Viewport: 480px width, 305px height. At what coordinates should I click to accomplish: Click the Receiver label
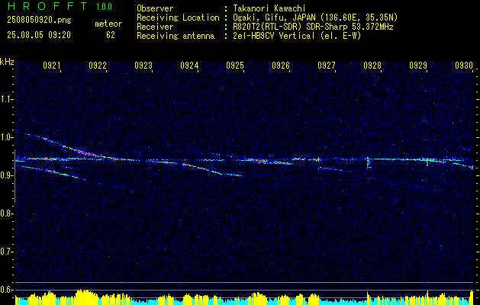[155, 27]
